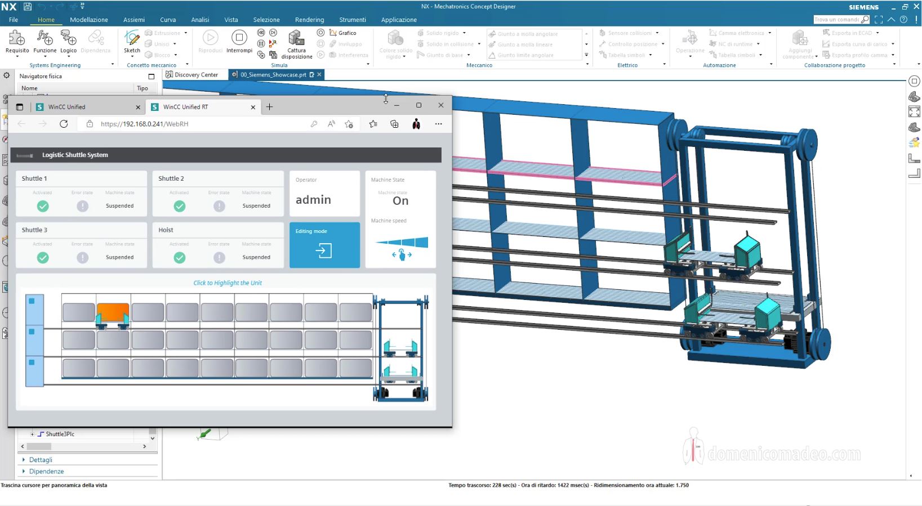Click the navigator horizontal scrollbar right arrow
Screen dimensions: 922x506
145,446
